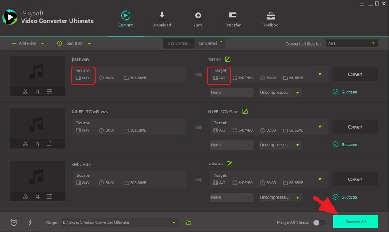Open the Uncompressed audio dropdown for jiass.avi

pos(280,93)
